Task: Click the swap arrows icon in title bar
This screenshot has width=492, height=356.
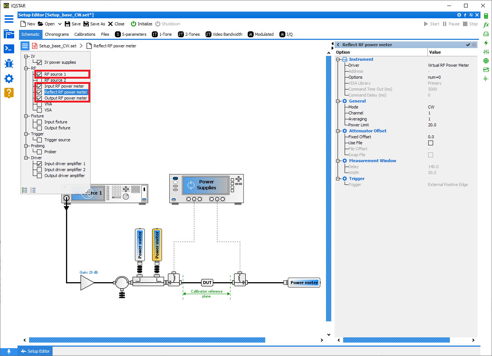Action: 471,15
